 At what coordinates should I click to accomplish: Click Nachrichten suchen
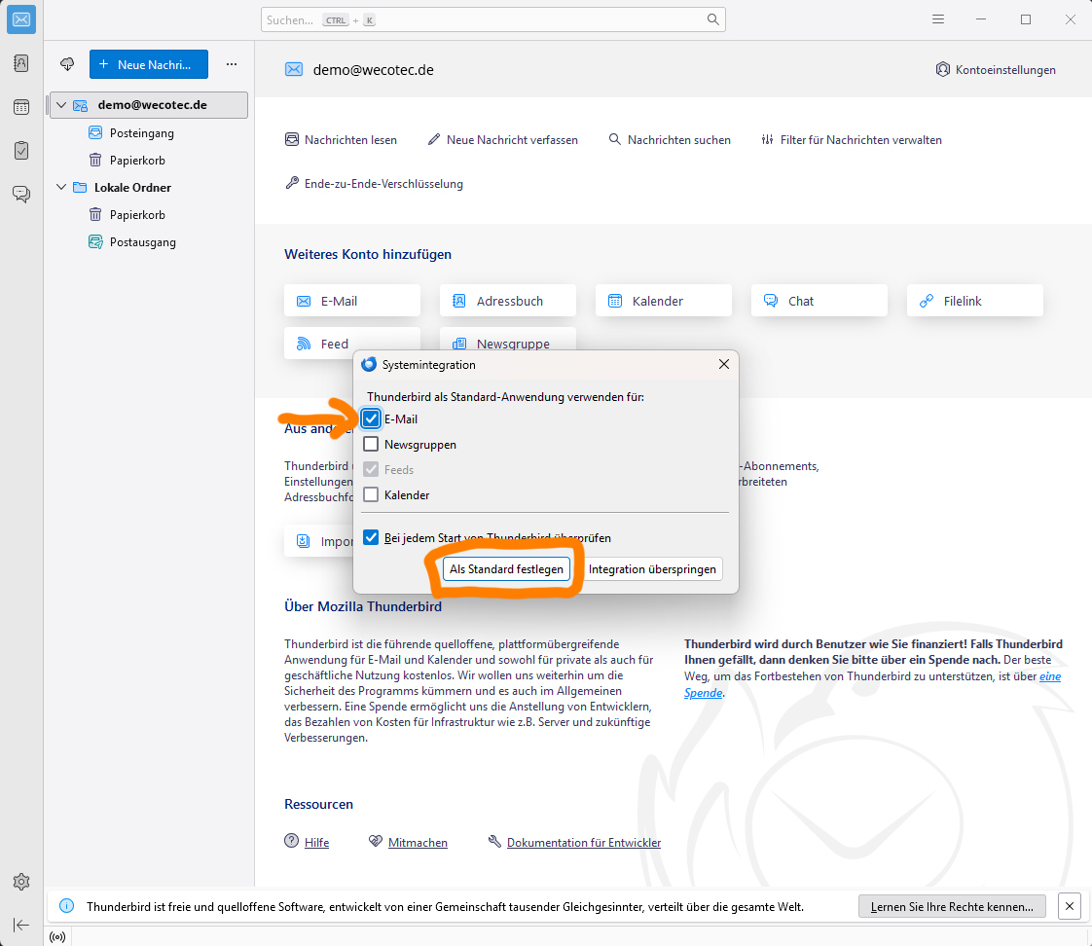[x=670, y=139]
